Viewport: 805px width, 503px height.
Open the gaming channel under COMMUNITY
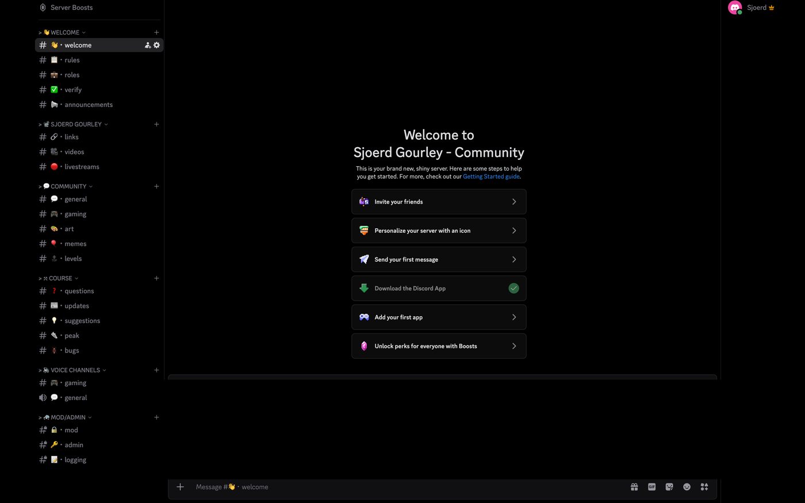point(99,214)
